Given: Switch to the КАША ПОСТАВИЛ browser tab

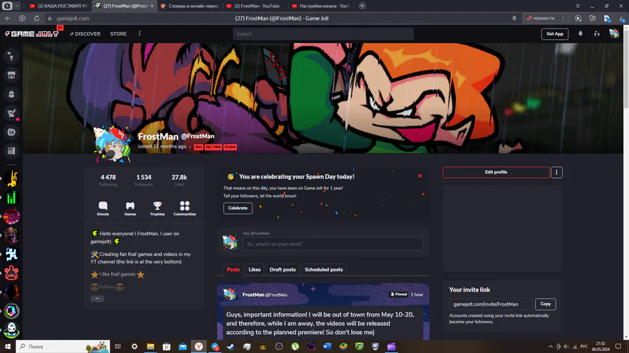Looking at the screenshot, I should [x=59, y=6].
